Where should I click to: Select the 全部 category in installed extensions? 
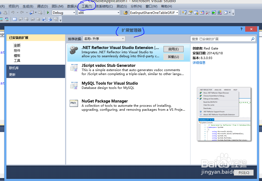pyautogui.click(x=17, y=45)
